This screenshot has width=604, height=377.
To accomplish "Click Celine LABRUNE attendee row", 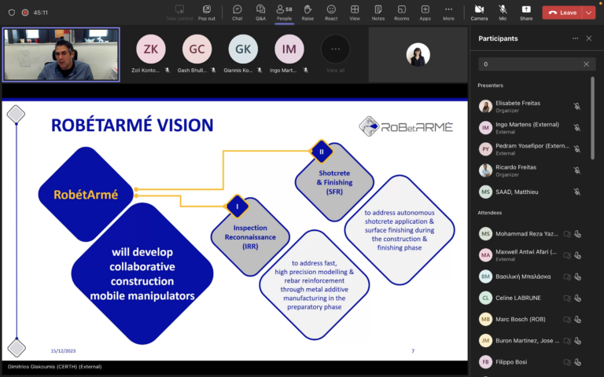I will click(530, 298).
